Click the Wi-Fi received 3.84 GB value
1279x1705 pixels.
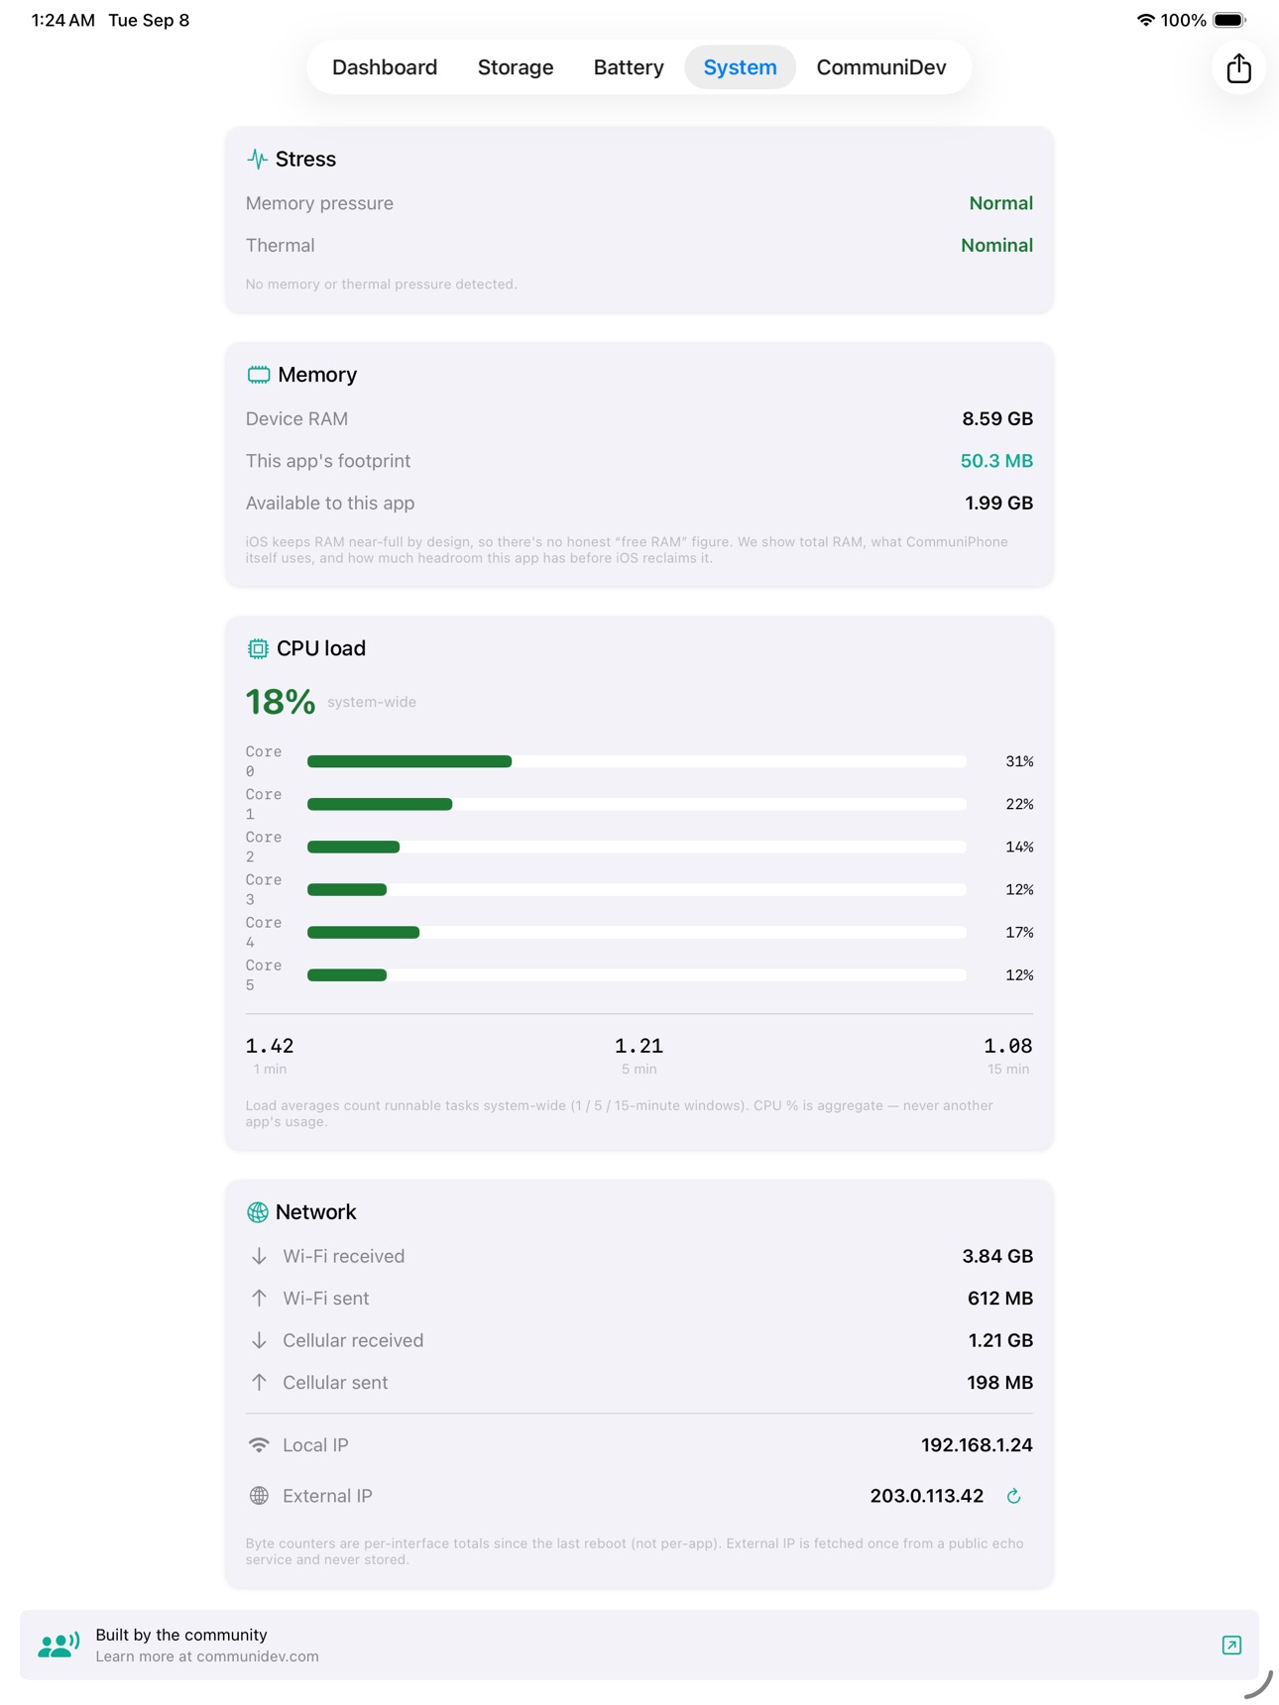[x=997, y=1256]
